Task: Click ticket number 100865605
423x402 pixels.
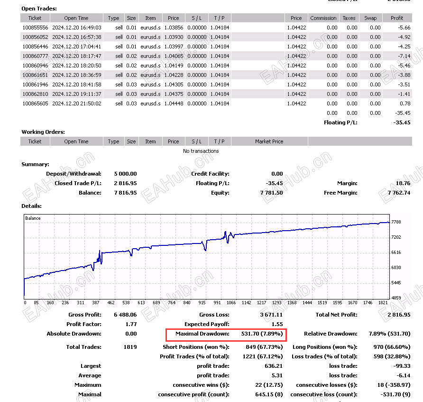Action: point(35,103)
